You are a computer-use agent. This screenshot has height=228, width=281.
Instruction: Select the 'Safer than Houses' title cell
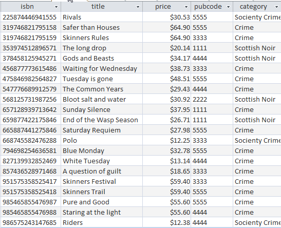point(102,27)
